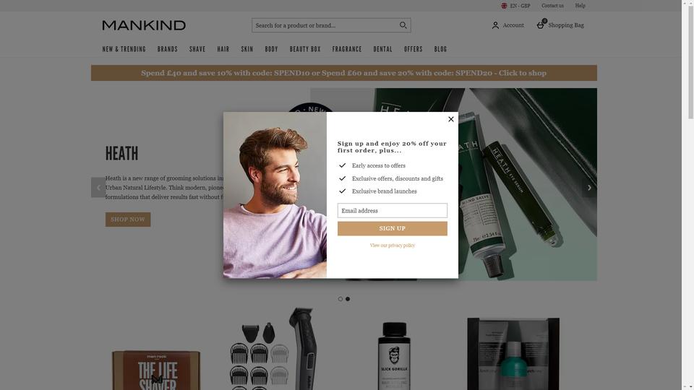Open the Shopping Bag basket icon

pyautogui.click(x=541, y=25)
